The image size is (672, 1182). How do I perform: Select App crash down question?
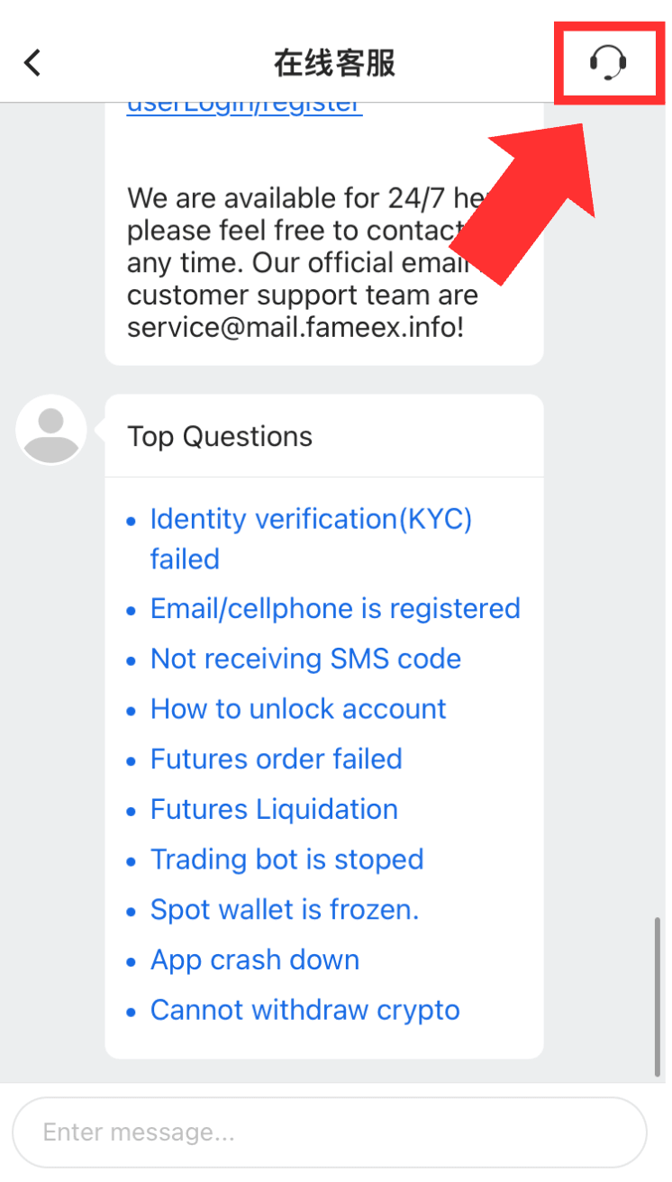(x=255, y=960)
